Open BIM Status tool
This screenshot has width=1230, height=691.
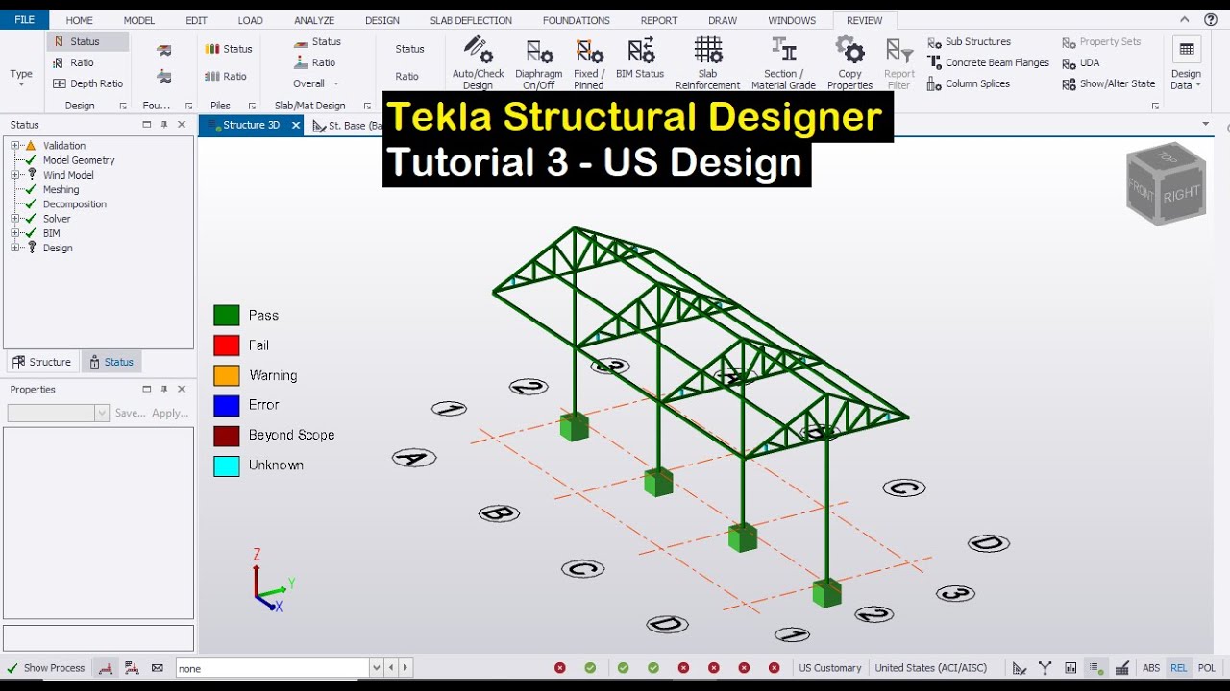pos(640,57)
